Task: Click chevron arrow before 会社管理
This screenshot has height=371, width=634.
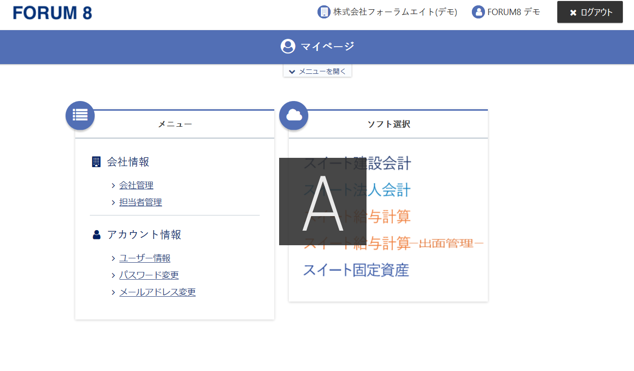Action: coord(113,185)
